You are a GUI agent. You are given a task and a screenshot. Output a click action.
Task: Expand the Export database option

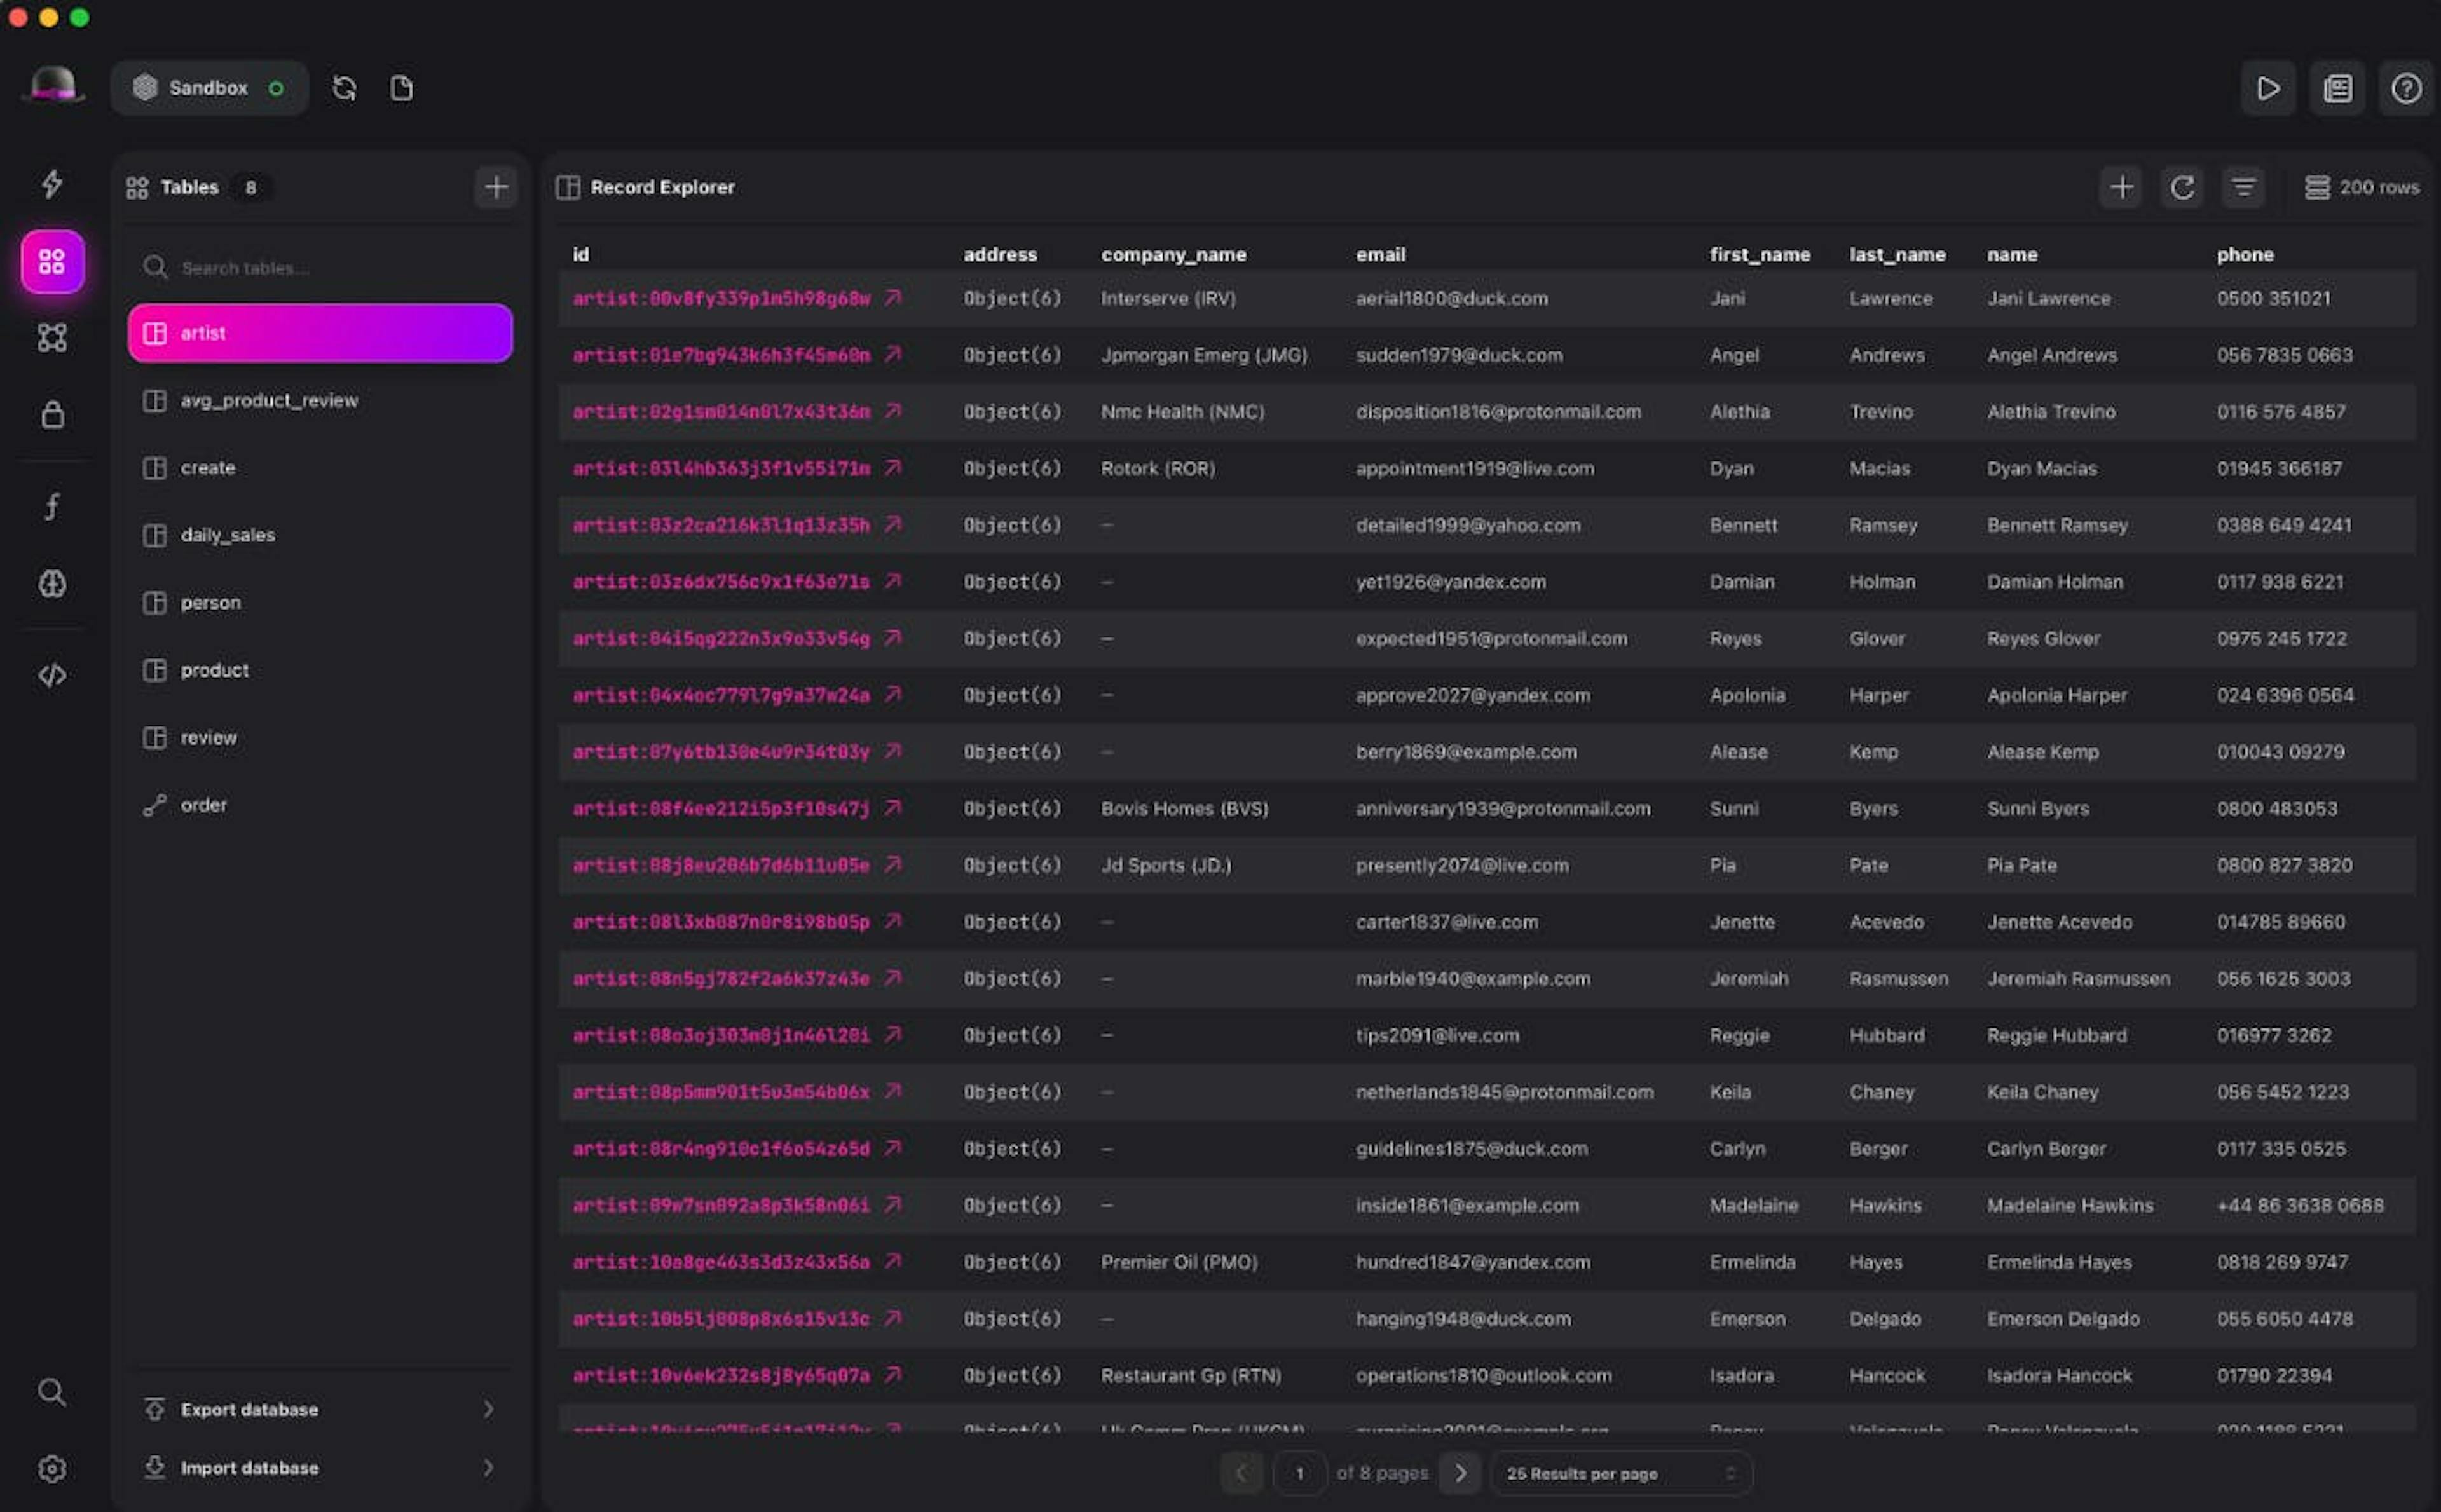coord(320,1409)
